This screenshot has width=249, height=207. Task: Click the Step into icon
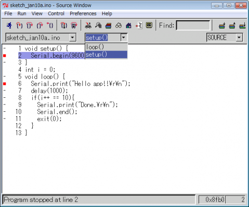[x=19, y=25]
